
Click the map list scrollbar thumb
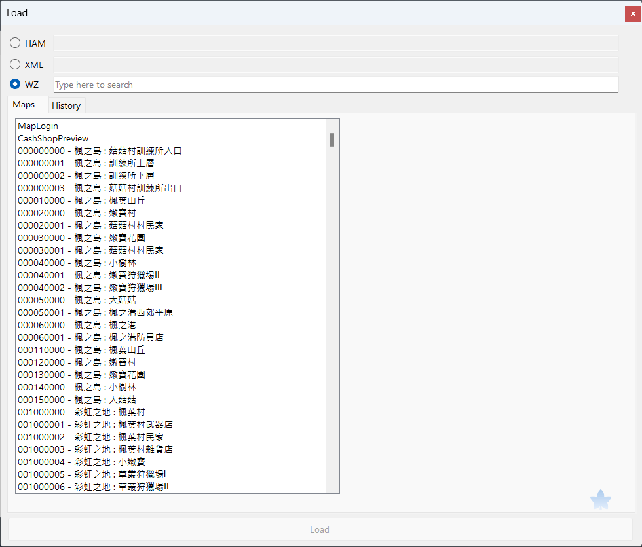tap(332, 140)
